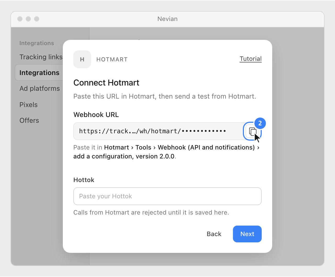Click the 'Integrations' sidebar section header
Viewport: 335px width, 277px height.
click(37, 43)
